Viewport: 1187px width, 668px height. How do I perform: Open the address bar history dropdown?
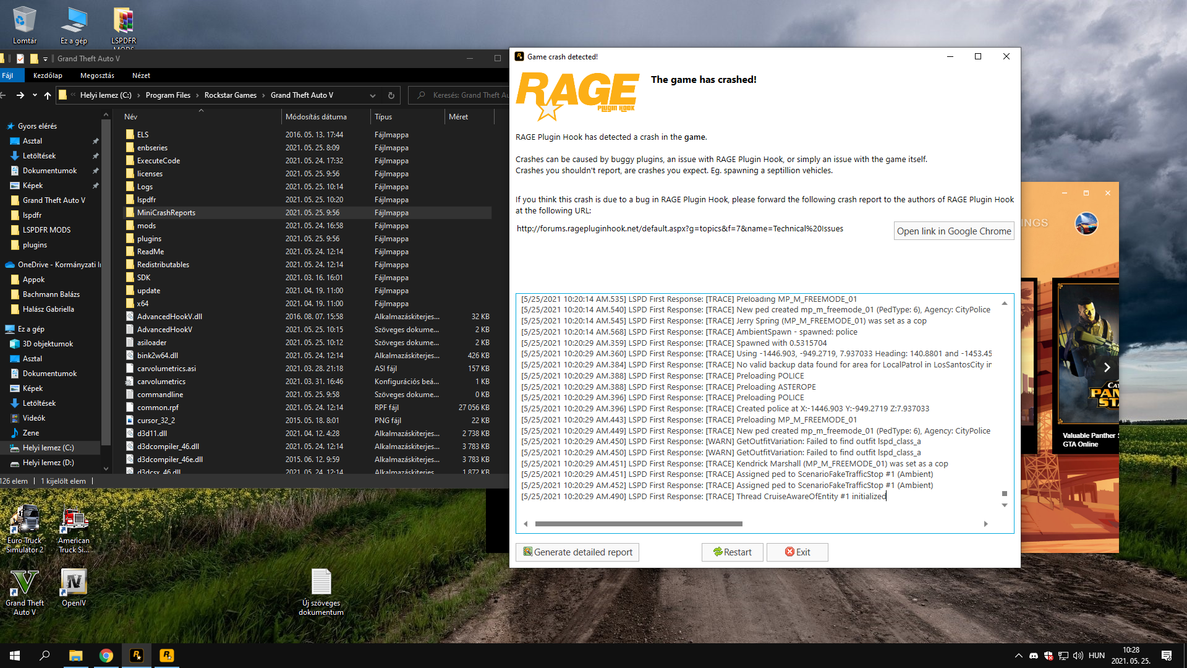pos(372,95)
